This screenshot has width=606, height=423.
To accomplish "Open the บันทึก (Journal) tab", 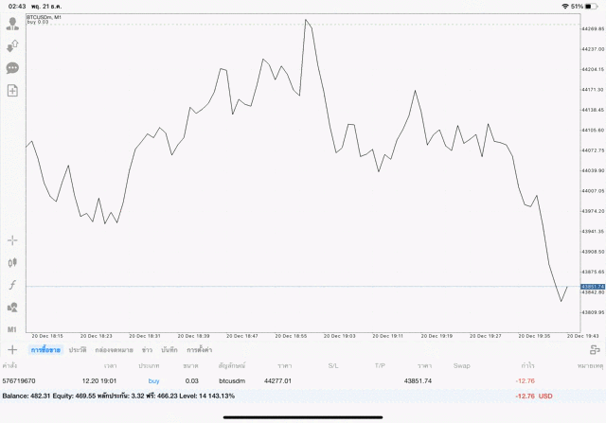I will click(x=169, y=350).
